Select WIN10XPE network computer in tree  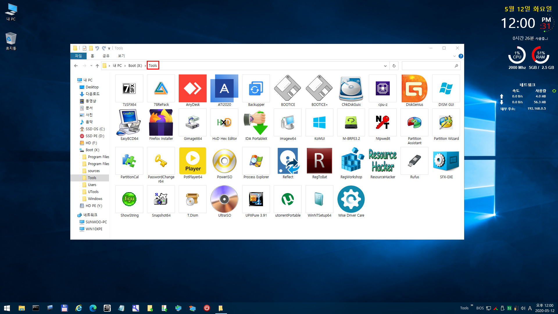pos(94,229)
